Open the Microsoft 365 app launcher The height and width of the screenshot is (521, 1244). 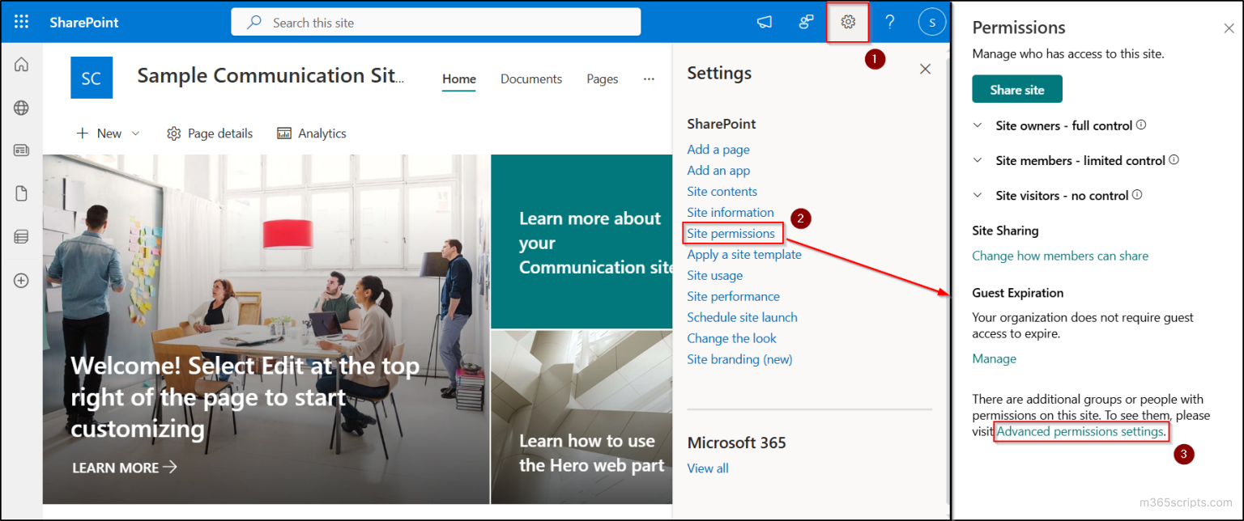point(21,22)
